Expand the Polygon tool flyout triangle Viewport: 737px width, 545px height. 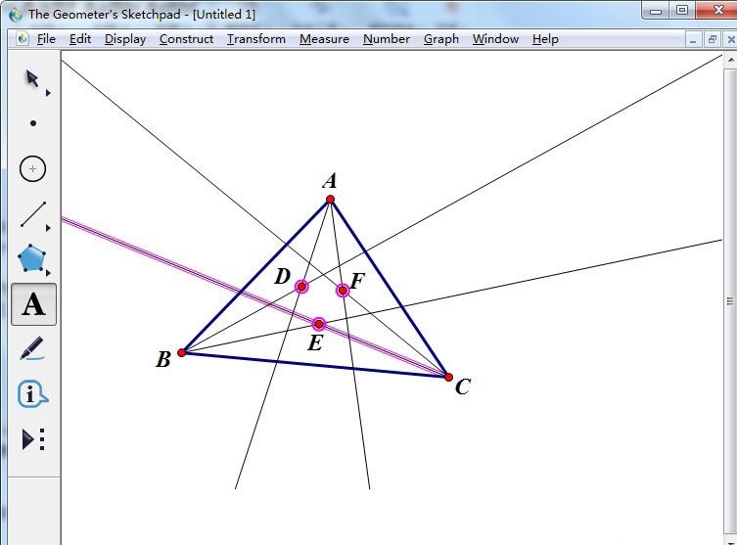pos(48,272)
